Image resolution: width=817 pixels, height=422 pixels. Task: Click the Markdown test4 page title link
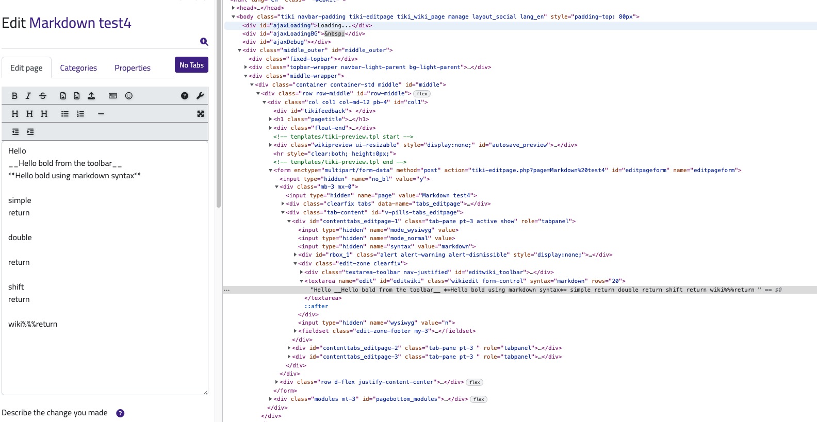[80, 23]
